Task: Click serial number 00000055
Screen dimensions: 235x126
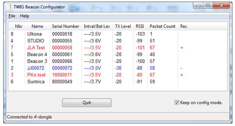Action: pyautogui.click(x=62, y=41)
